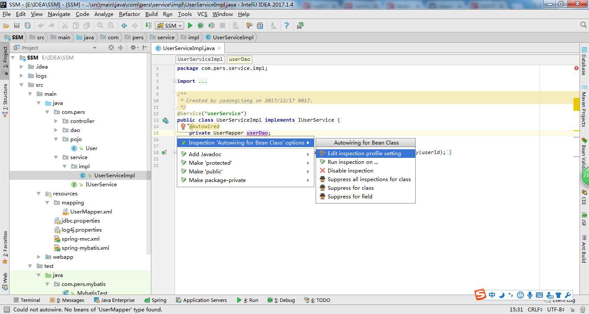Start debugging with the toolbar bug icon
The width and height of the screenshot is (589, 314).
click(201, 26)
